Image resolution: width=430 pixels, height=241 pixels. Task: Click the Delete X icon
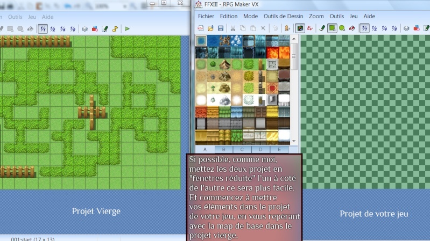coord(263,28)
